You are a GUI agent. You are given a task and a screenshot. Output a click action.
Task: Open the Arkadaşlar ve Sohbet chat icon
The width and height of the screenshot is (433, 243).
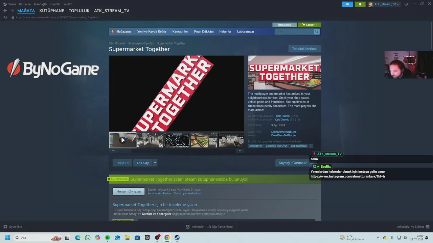point(428,227)
